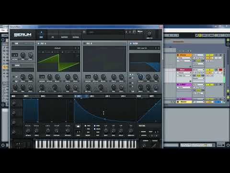230x173 pixels.
Task: Enable the OSC B oscillator
Action: click(85, 43)
